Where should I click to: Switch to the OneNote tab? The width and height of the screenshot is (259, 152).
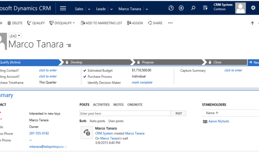tap(135, 105)
